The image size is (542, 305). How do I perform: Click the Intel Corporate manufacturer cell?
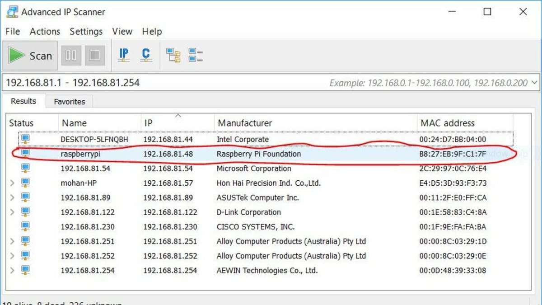click(243, 139)
